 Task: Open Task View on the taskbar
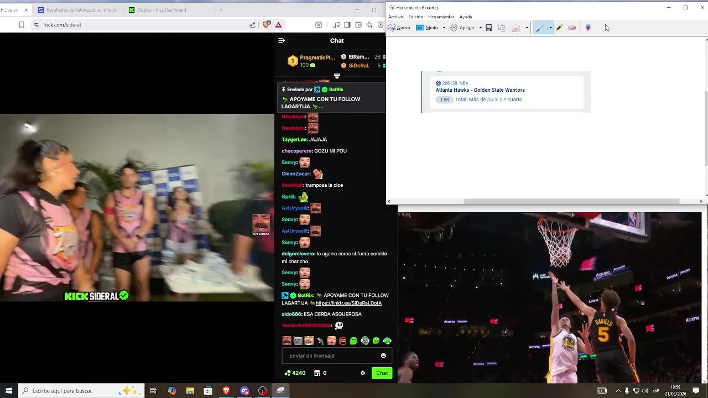pos(153,391)
